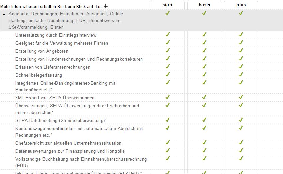
Task: Collapse the Angebote, Rechnungen section with minus
Action: 4,14
